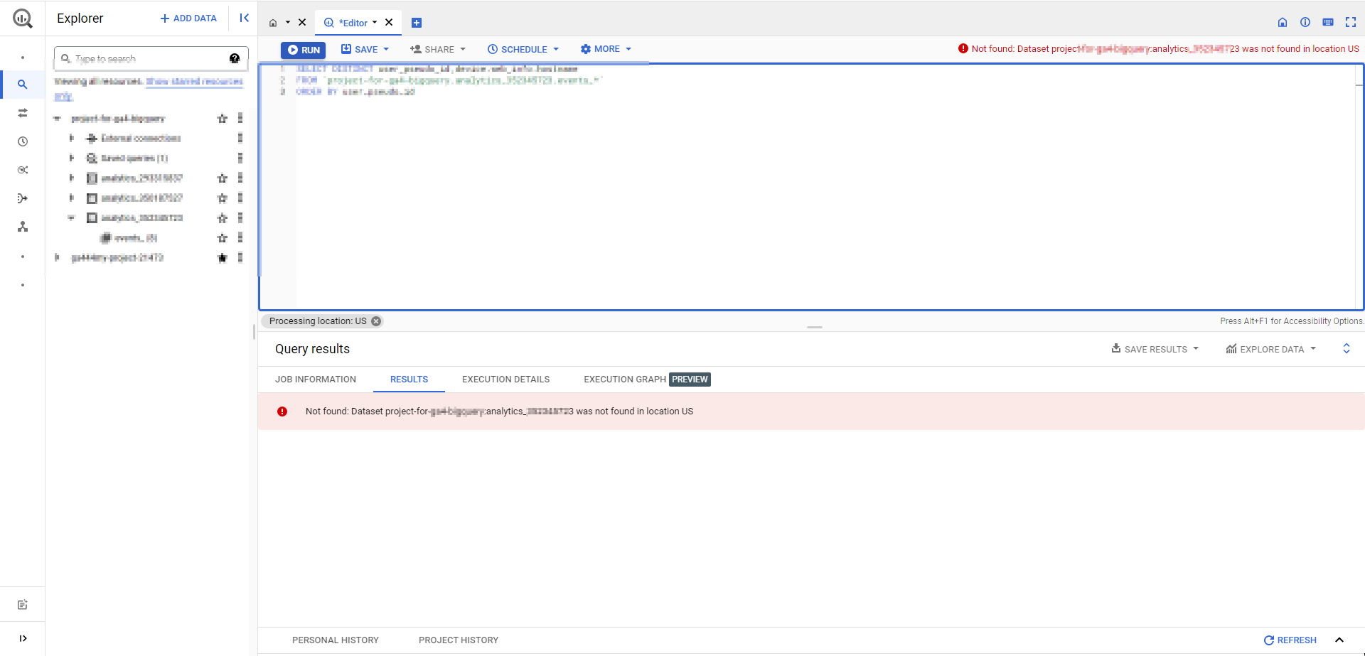Collapse the Explorer panel

[244, 18]
